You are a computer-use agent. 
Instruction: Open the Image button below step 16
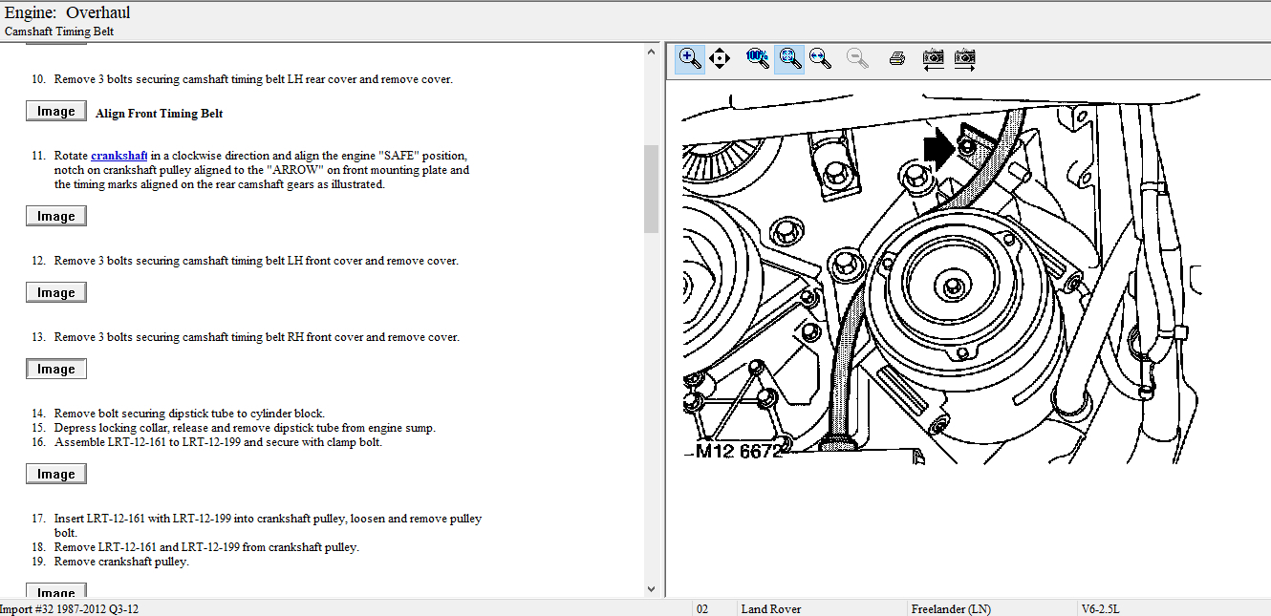coord(55,475)
